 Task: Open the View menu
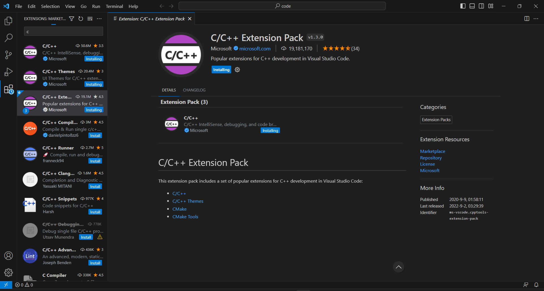click(x=70, y=6)
